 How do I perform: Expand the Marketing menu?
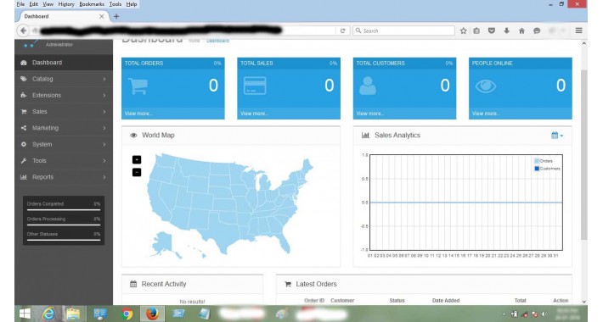pyautogui.click(x=64, y=128)
